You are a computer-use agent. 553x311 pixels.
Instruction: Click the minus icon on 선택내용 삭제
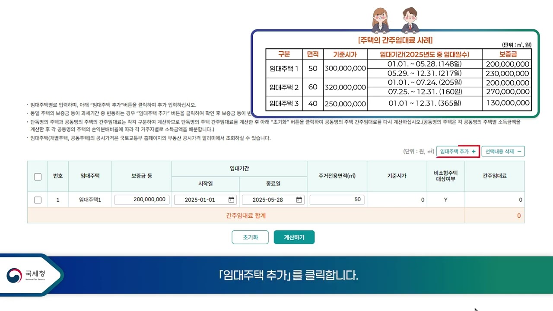tap(519, 152)
